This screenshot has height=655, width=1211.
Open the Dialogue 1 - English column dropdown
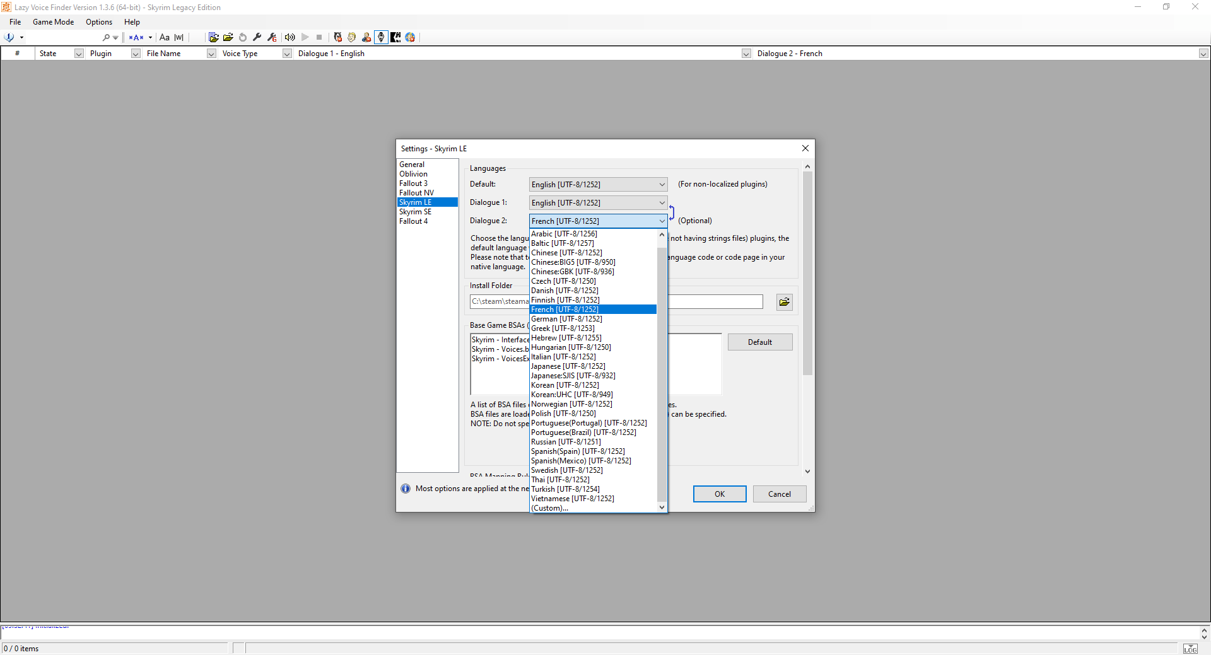[x=746, y=54]
